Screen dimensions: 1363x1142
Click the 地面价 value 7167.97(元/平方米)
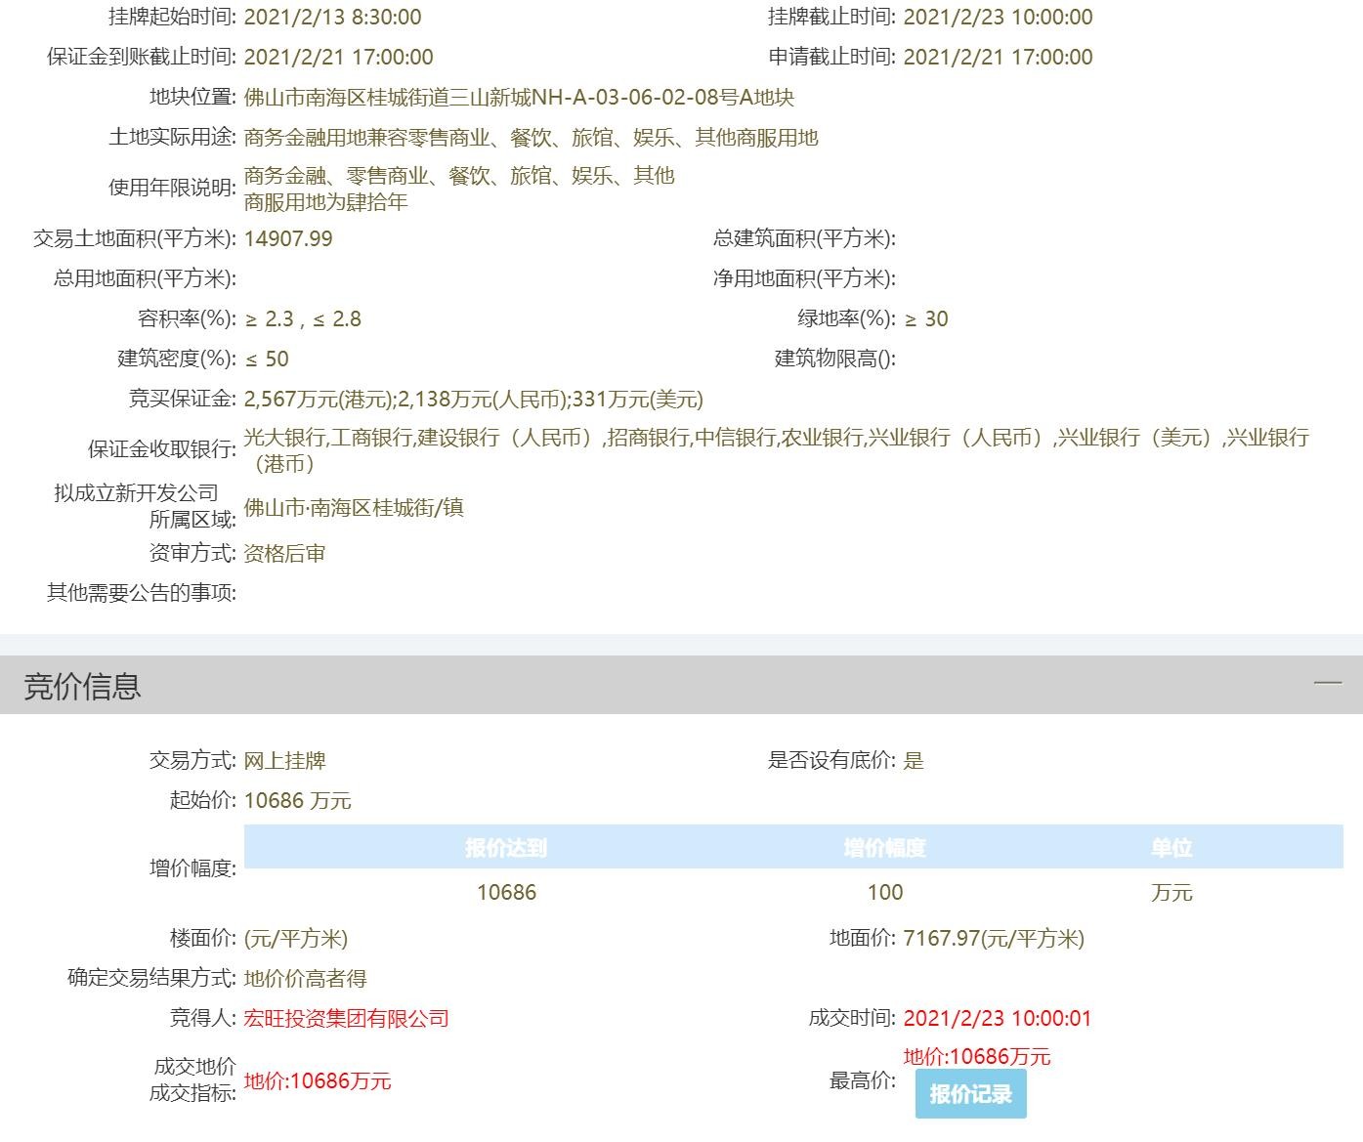click(994, 939)
